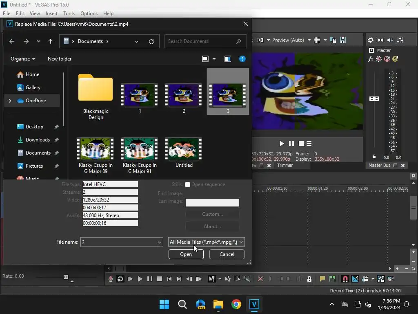Toggle Ignore Event Grouping icon
418x314 pixels.
coord(391,279)
